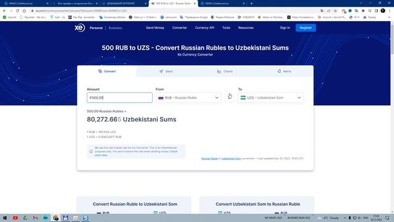Open the To currency UZS dropdown

[271, 97]
